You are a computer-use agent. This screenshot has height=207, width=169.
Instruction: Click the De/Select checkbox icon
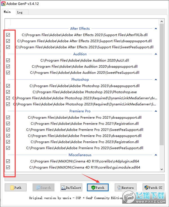(x=63, y=188)
